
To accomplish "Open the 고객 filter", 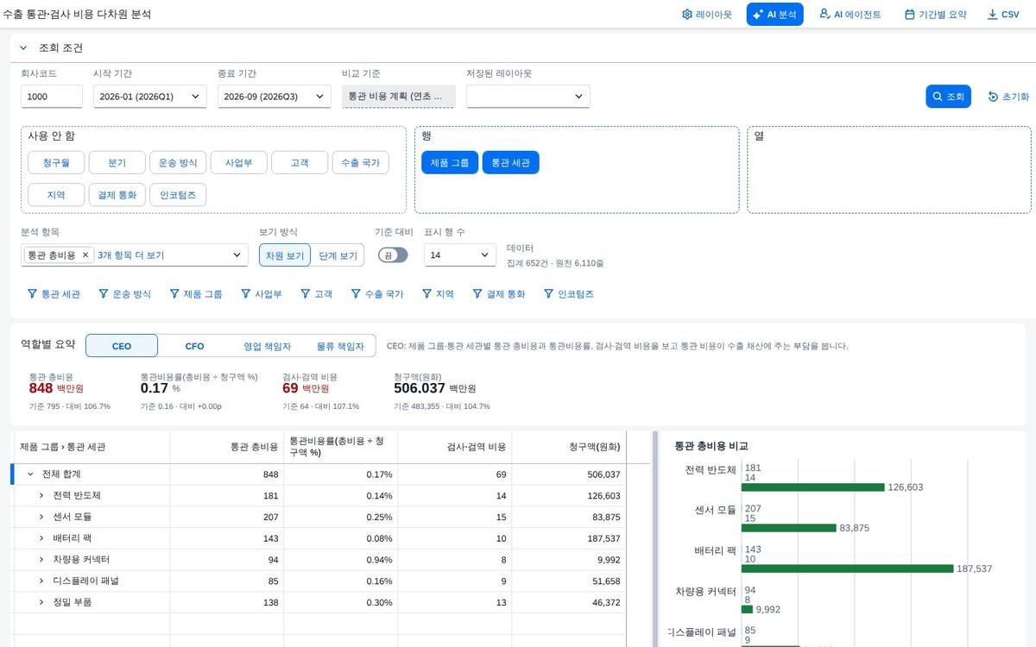I will pyautogui.click(x=316, y=294).
